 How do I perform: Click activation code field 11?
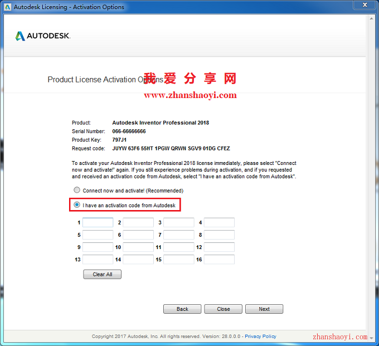tap(178, 247)
